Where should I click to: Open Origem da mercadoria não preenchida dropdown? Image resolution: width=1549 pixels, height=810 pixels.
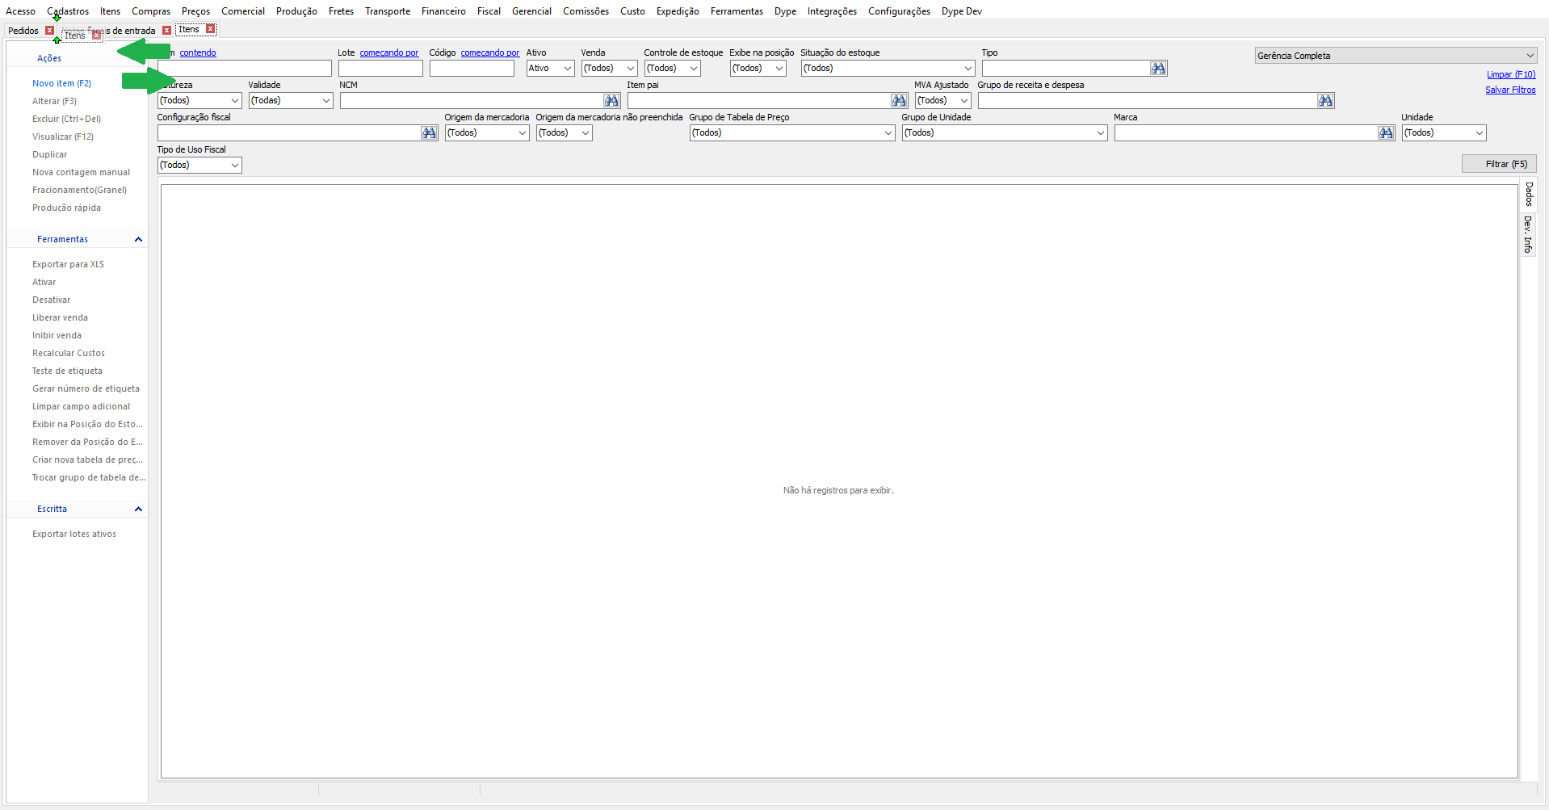pyautogui.click(x=565, y=133)
